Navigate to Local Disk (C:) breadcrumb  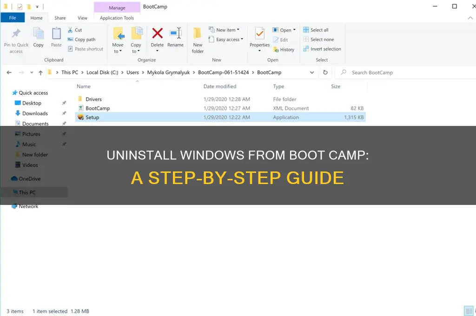tap(102, 72)
